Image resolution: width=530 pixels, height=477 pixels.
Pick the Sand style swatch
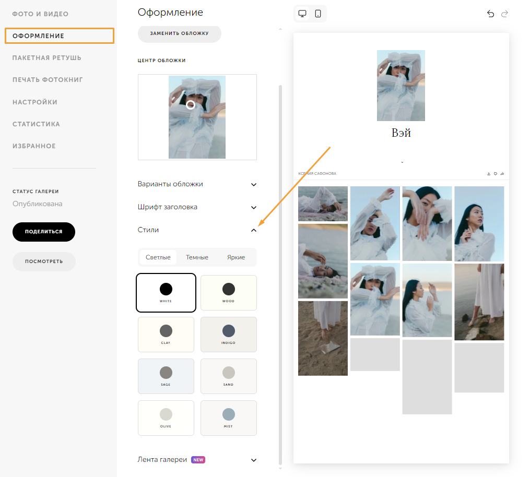pos(229,376)
